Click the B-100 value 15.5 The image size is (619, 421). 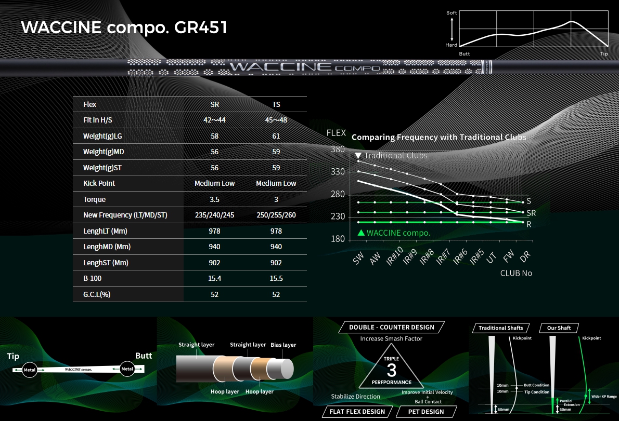[x=276, y=278]
